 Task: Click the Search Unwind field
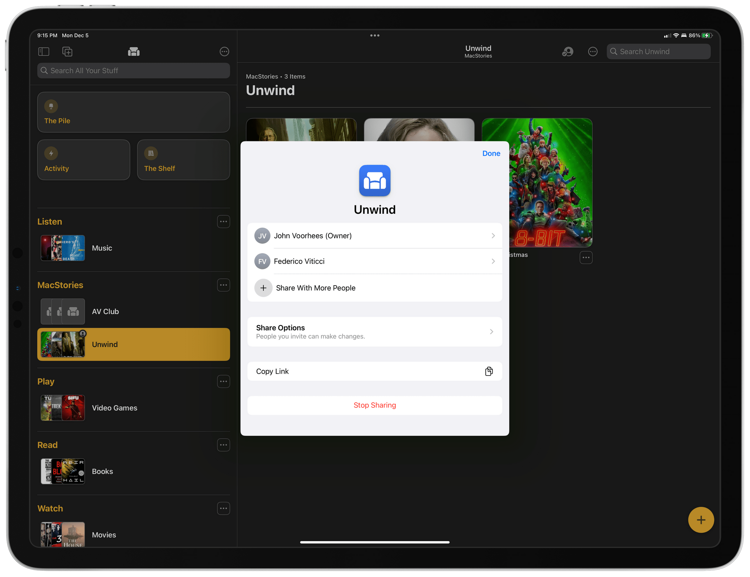coord(658,52)
